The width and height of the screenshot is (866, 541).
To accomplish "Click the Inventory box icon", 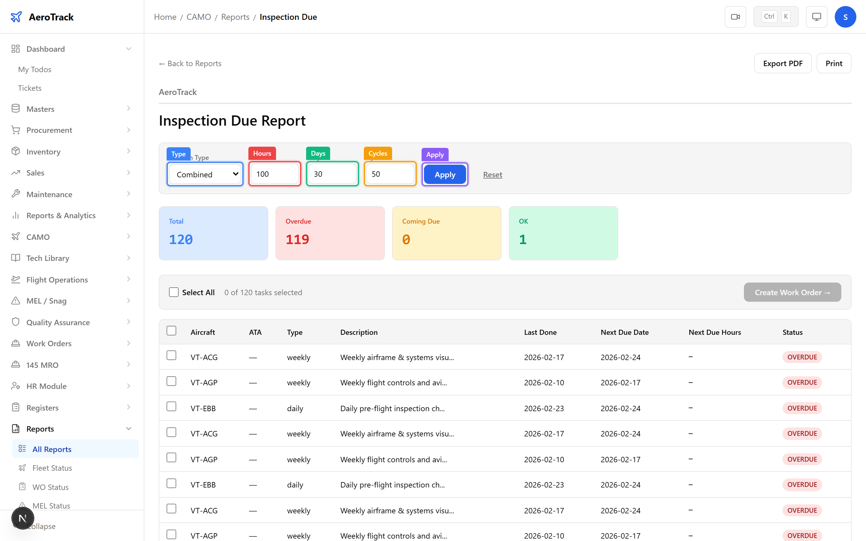I will (15, 151).
